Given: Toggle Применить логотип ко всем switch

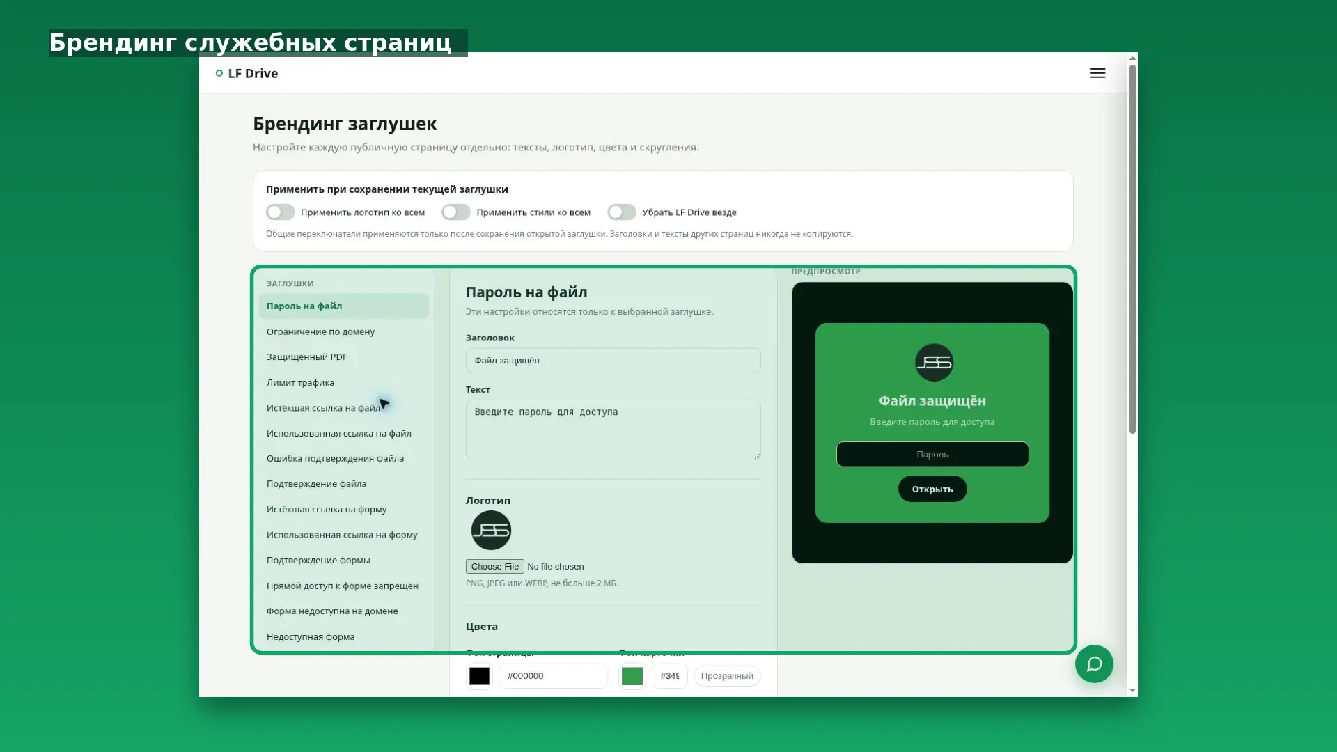Looking at the screenshot, I should (x=281, y=212).
